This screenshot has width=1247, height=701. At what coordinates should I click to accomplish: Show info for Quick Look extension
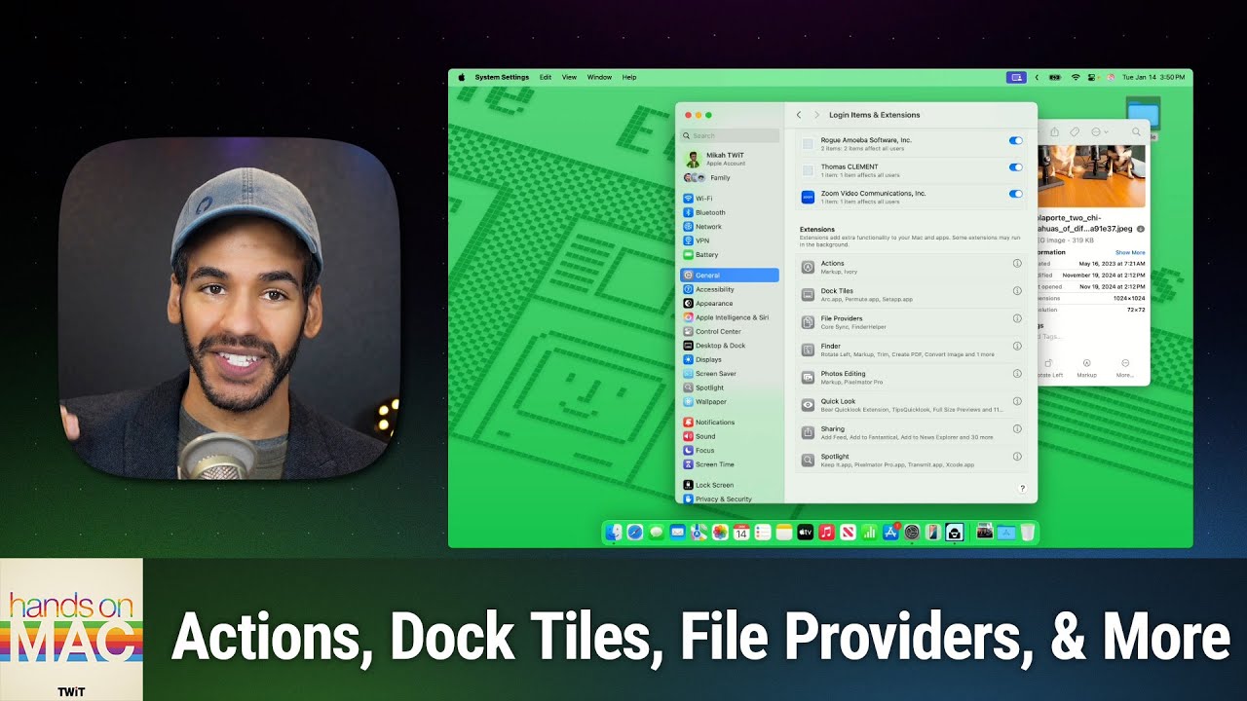[1017, 401]
